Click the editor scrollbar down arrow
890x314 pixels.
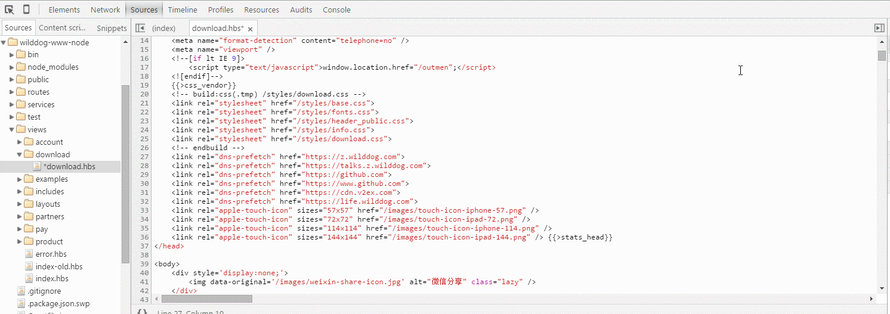[x=882, y=290]
